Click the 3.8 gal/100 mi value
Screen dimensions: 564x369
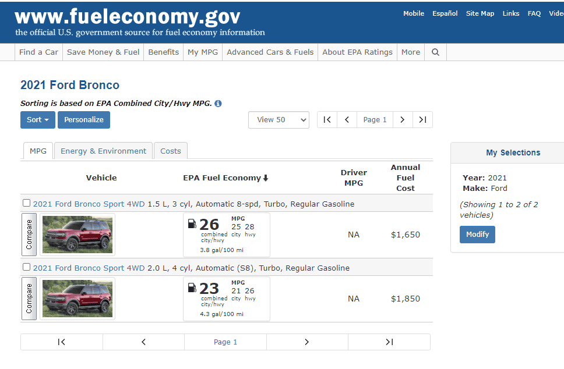point(221,250)
